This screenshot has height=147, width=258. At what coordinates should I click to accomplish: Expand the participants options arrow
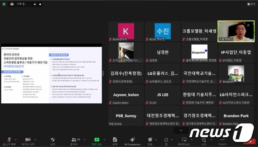(x=85, y=139)
